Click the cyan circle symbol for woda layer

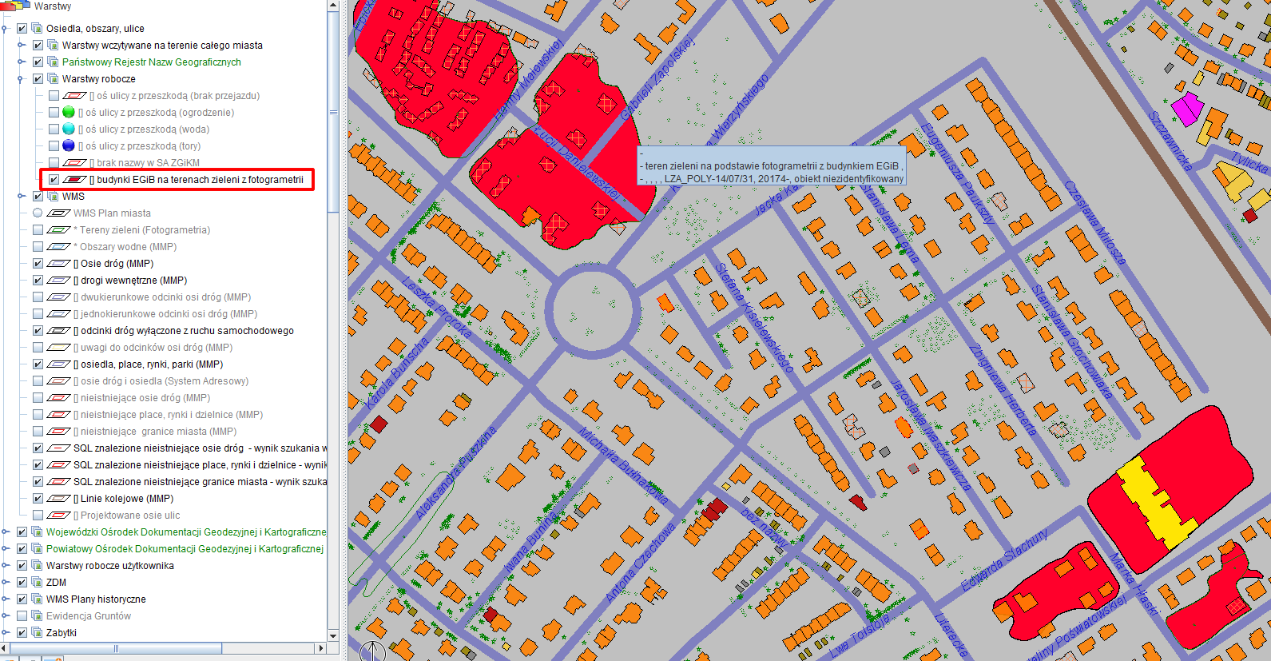(x=69, y=129)
